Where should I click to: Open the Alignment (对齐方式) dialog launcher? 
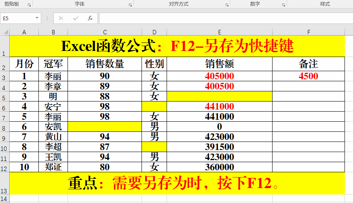pyautogui.click(x=227, y=5)
